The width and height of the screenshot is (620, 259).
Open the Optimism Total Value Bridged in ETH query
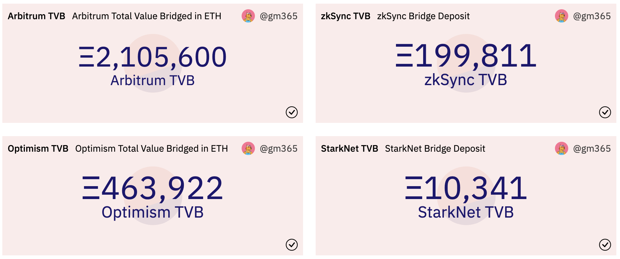pos(151,149)
